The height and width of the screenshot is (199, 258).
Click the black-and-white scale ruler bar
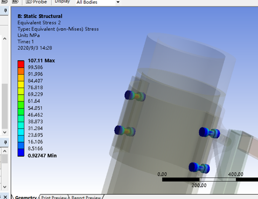pyautogui.click(x=210, y=179)
